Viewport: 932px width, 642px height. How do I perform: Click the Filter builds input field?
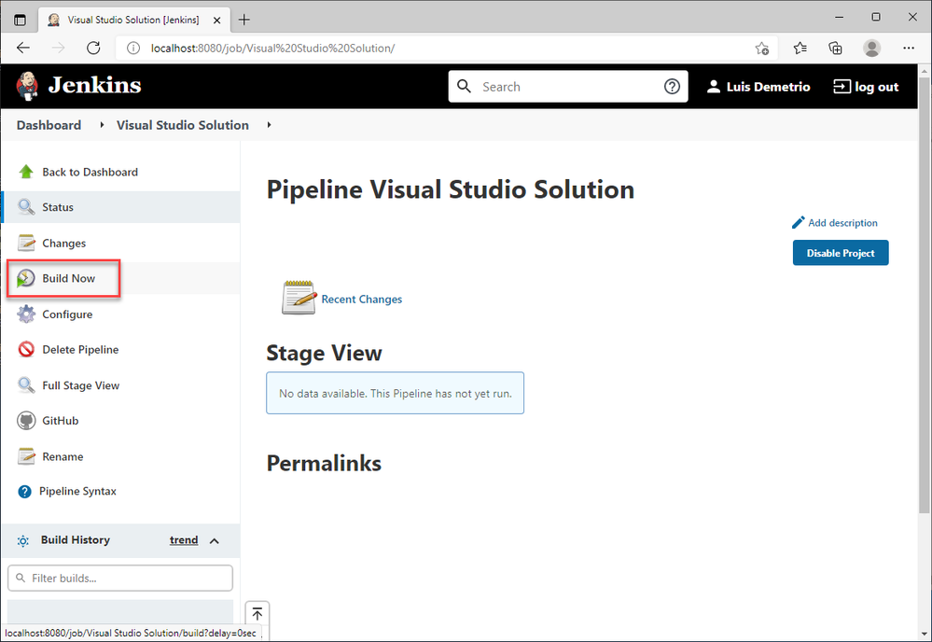120,578
